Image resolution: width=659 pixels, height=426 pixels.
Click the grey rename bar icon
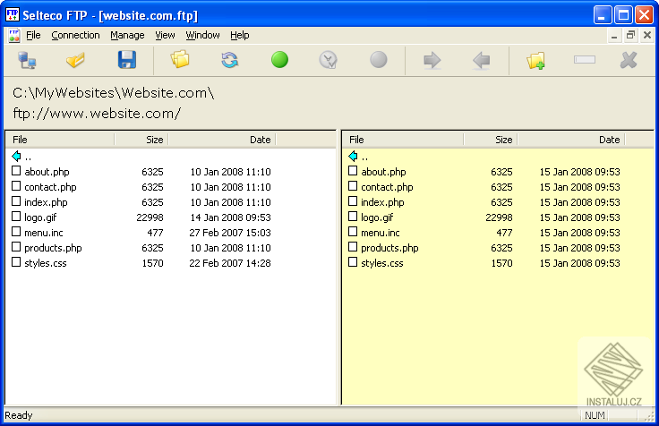(x=585, y=60)
